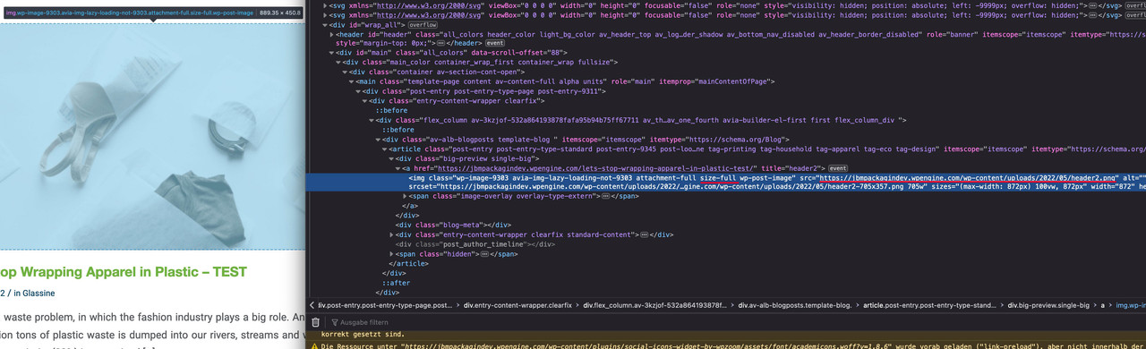Open the Glassine category link
The width and height of the screenshot is (1146, 349).
[x=39, y=293]
